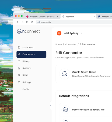The image size is (112, 122).
Task: Open Systems in the sidebar
Action: 31,68
